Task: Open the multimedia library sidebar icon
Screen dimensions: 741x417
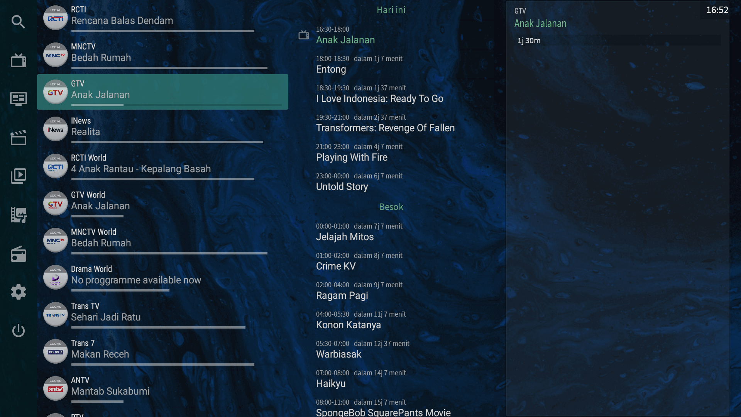Action: [x=18, y=215]
